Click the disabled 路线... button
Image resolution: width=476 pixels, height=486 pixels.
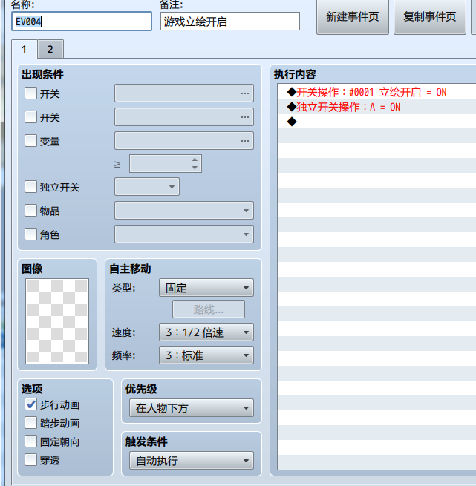(209, 309)
